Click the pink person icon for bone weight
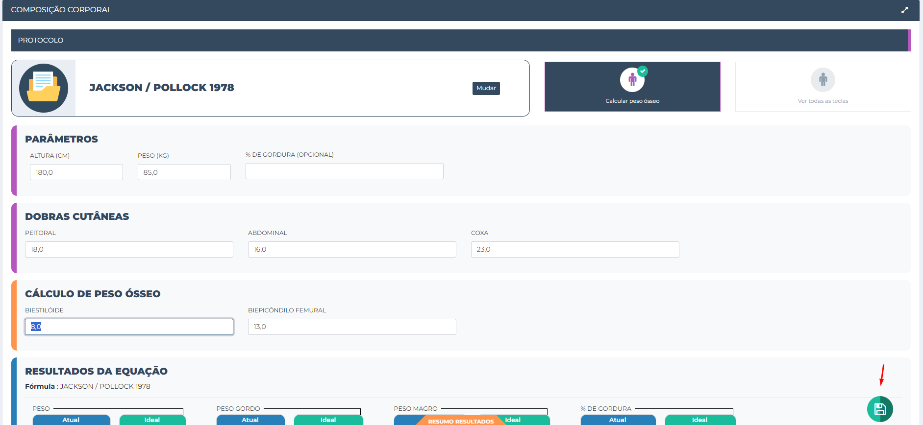Viewport: 923px width, 425px height. click(632, 79)
